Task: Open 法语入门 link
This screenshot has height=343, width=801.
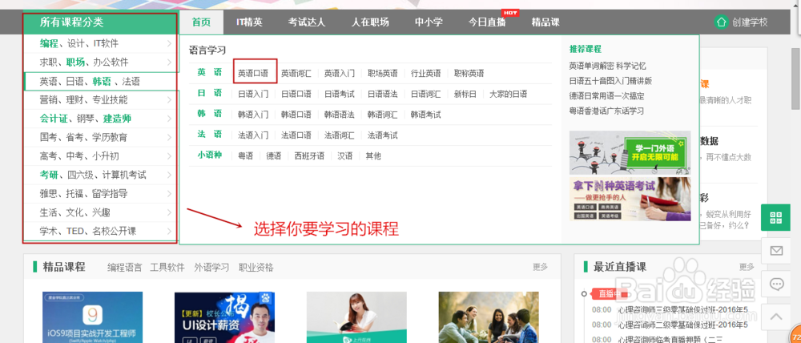Action: (253, 135)
